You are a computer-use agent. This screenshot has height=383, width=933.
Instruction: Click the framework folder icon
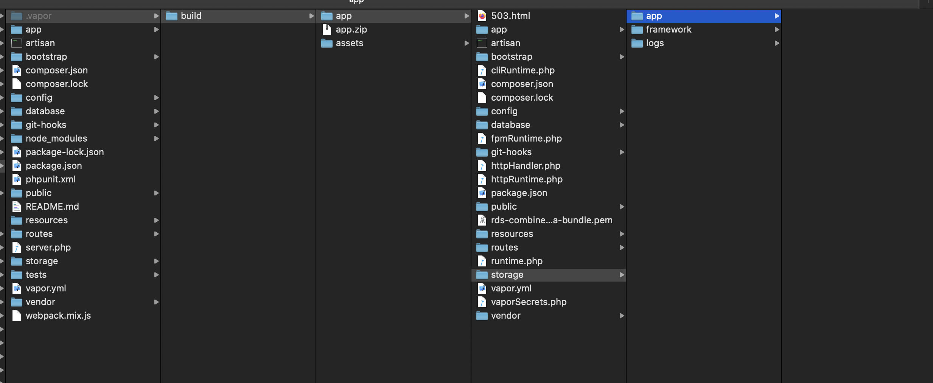point(637,30)
